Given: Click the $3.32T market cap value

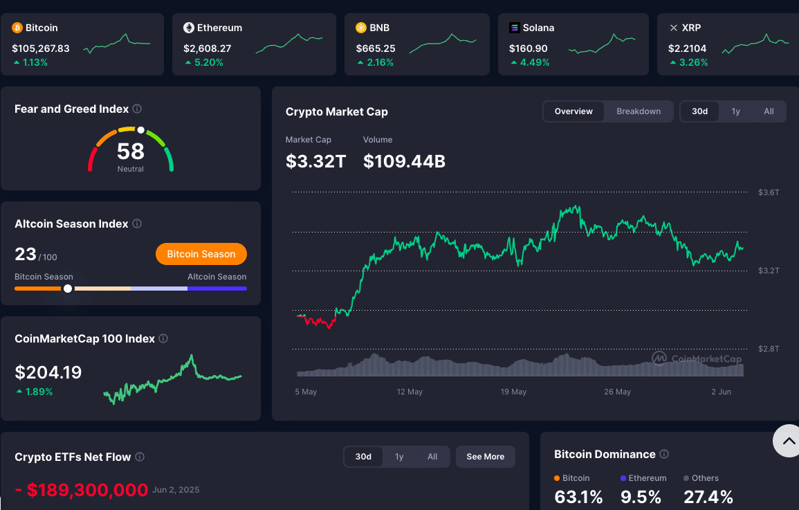Looking at the screenshot, I should 316,161.
